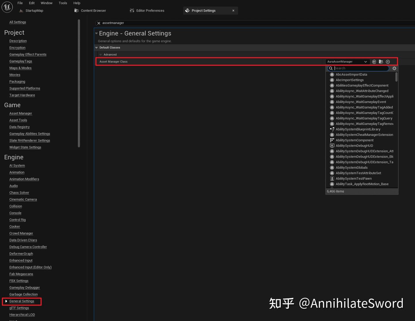Image resolution: width=415 pixels, height=321 pixels.
Task: Open the Tools menu
Action: (x=63, y=3)
